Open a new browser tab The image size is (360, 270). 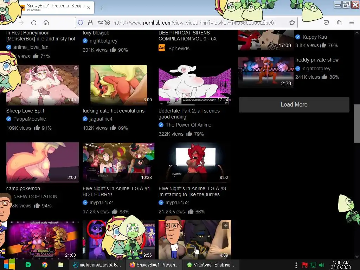pos(102,8)
